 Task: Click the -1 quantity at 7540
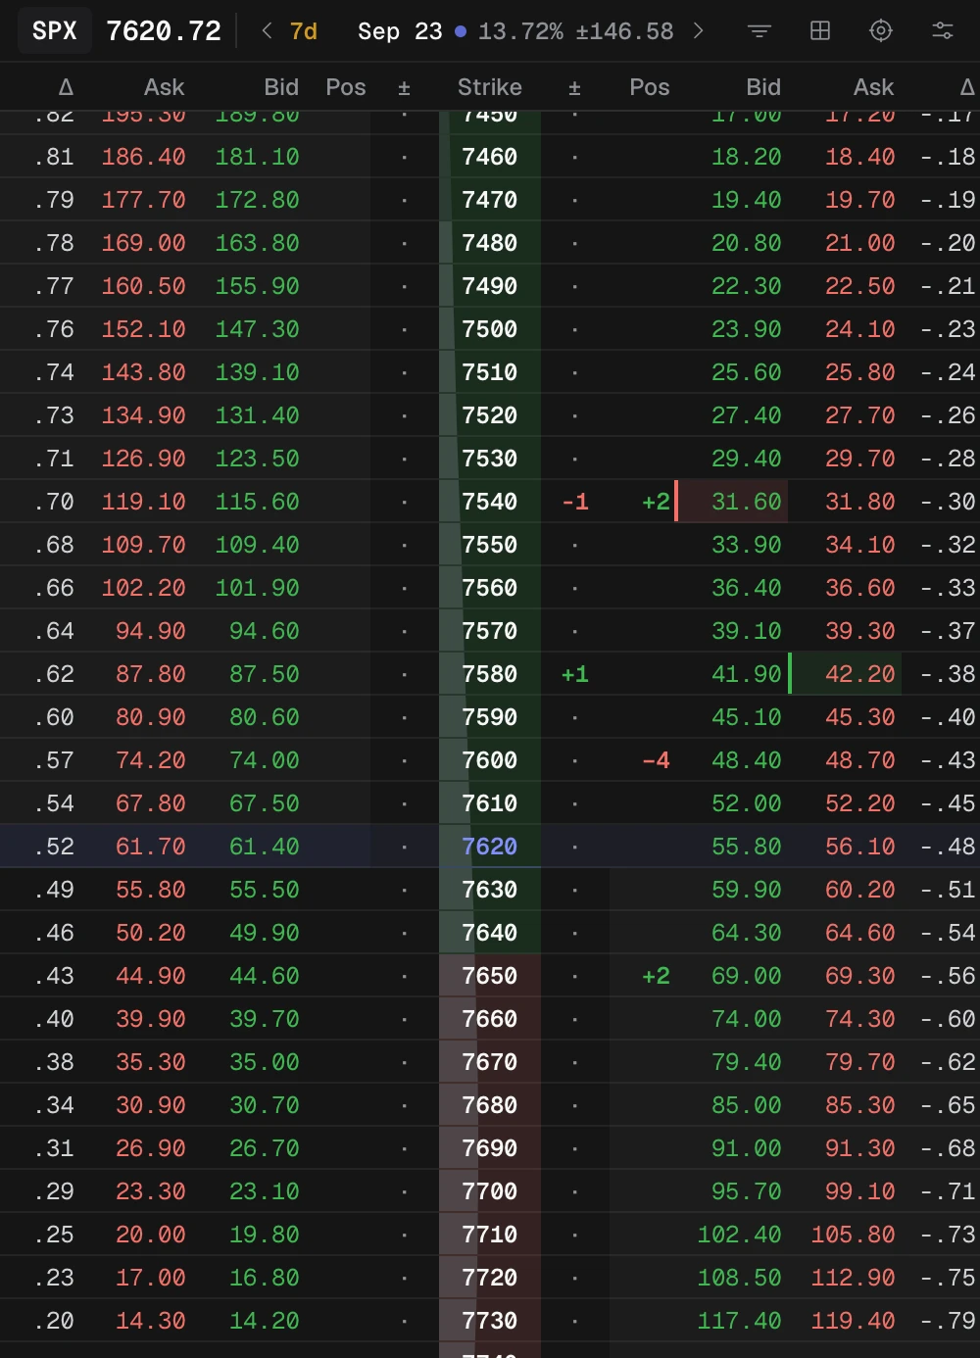coord(575,502)
